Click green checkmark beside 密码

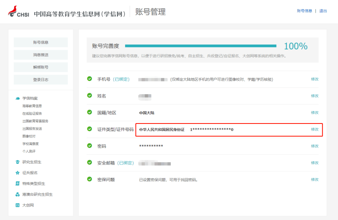point(90,146)
